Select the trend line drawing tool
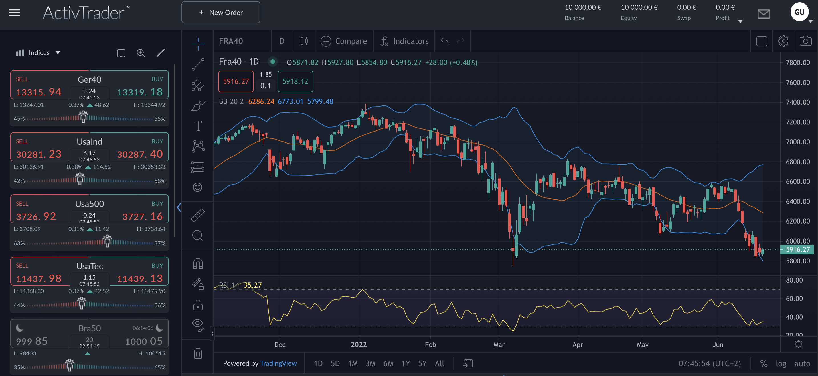Image resolution: width=818 pixels, height=376 pixels. point(198,64)
